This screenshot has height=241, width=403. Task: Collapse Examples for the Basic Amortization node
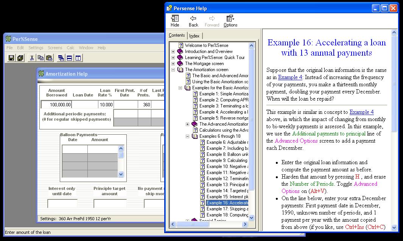tap(180, 88)
